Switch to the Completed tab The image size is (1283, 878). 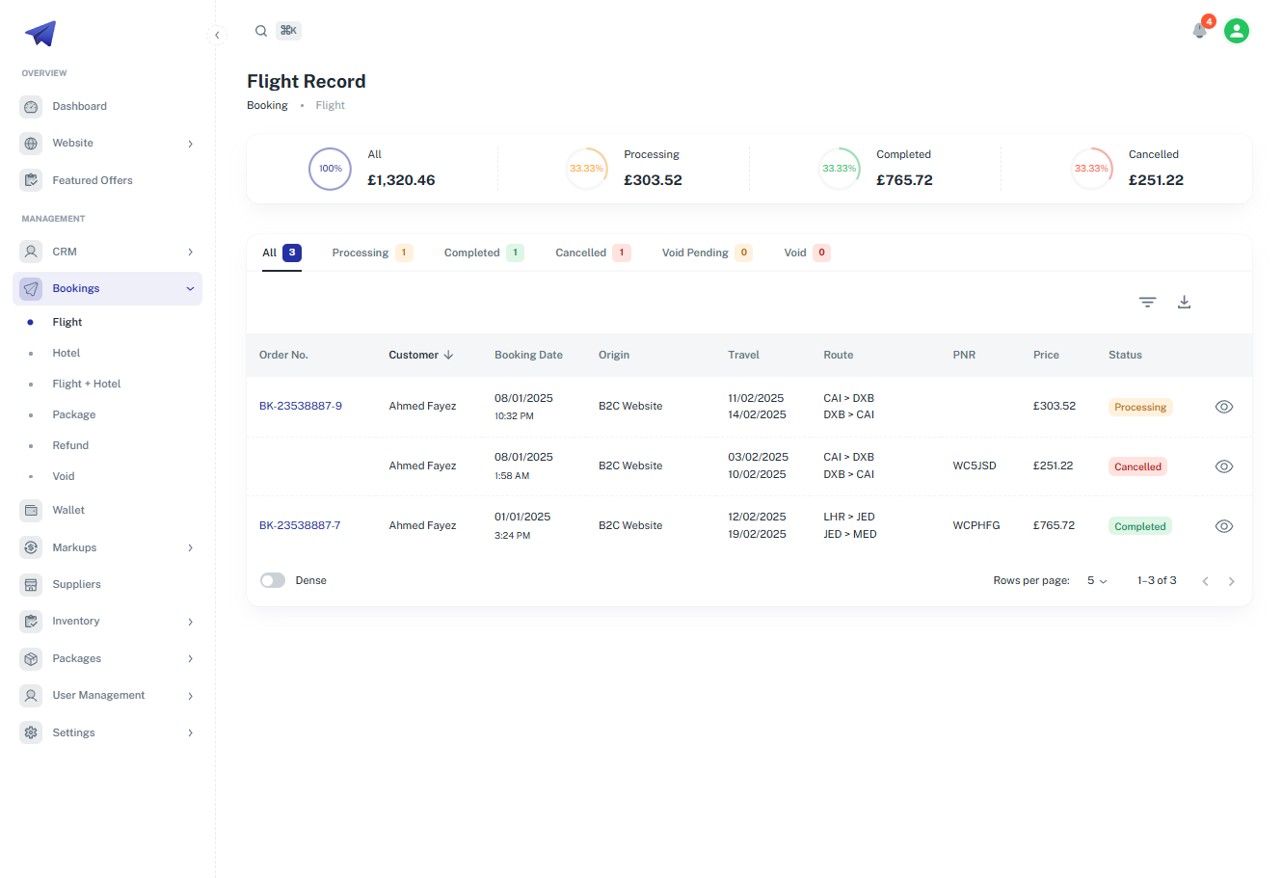484,253
